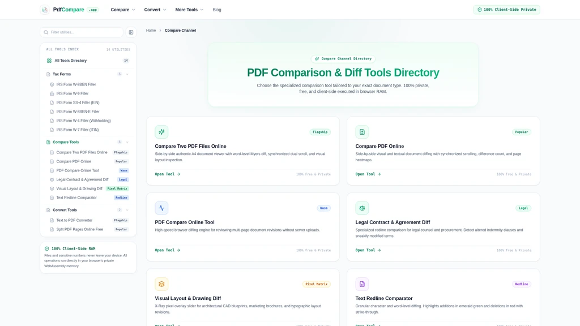
Task: Collapse the Convert Tools section chevron
Action: (x=127, y=210)
